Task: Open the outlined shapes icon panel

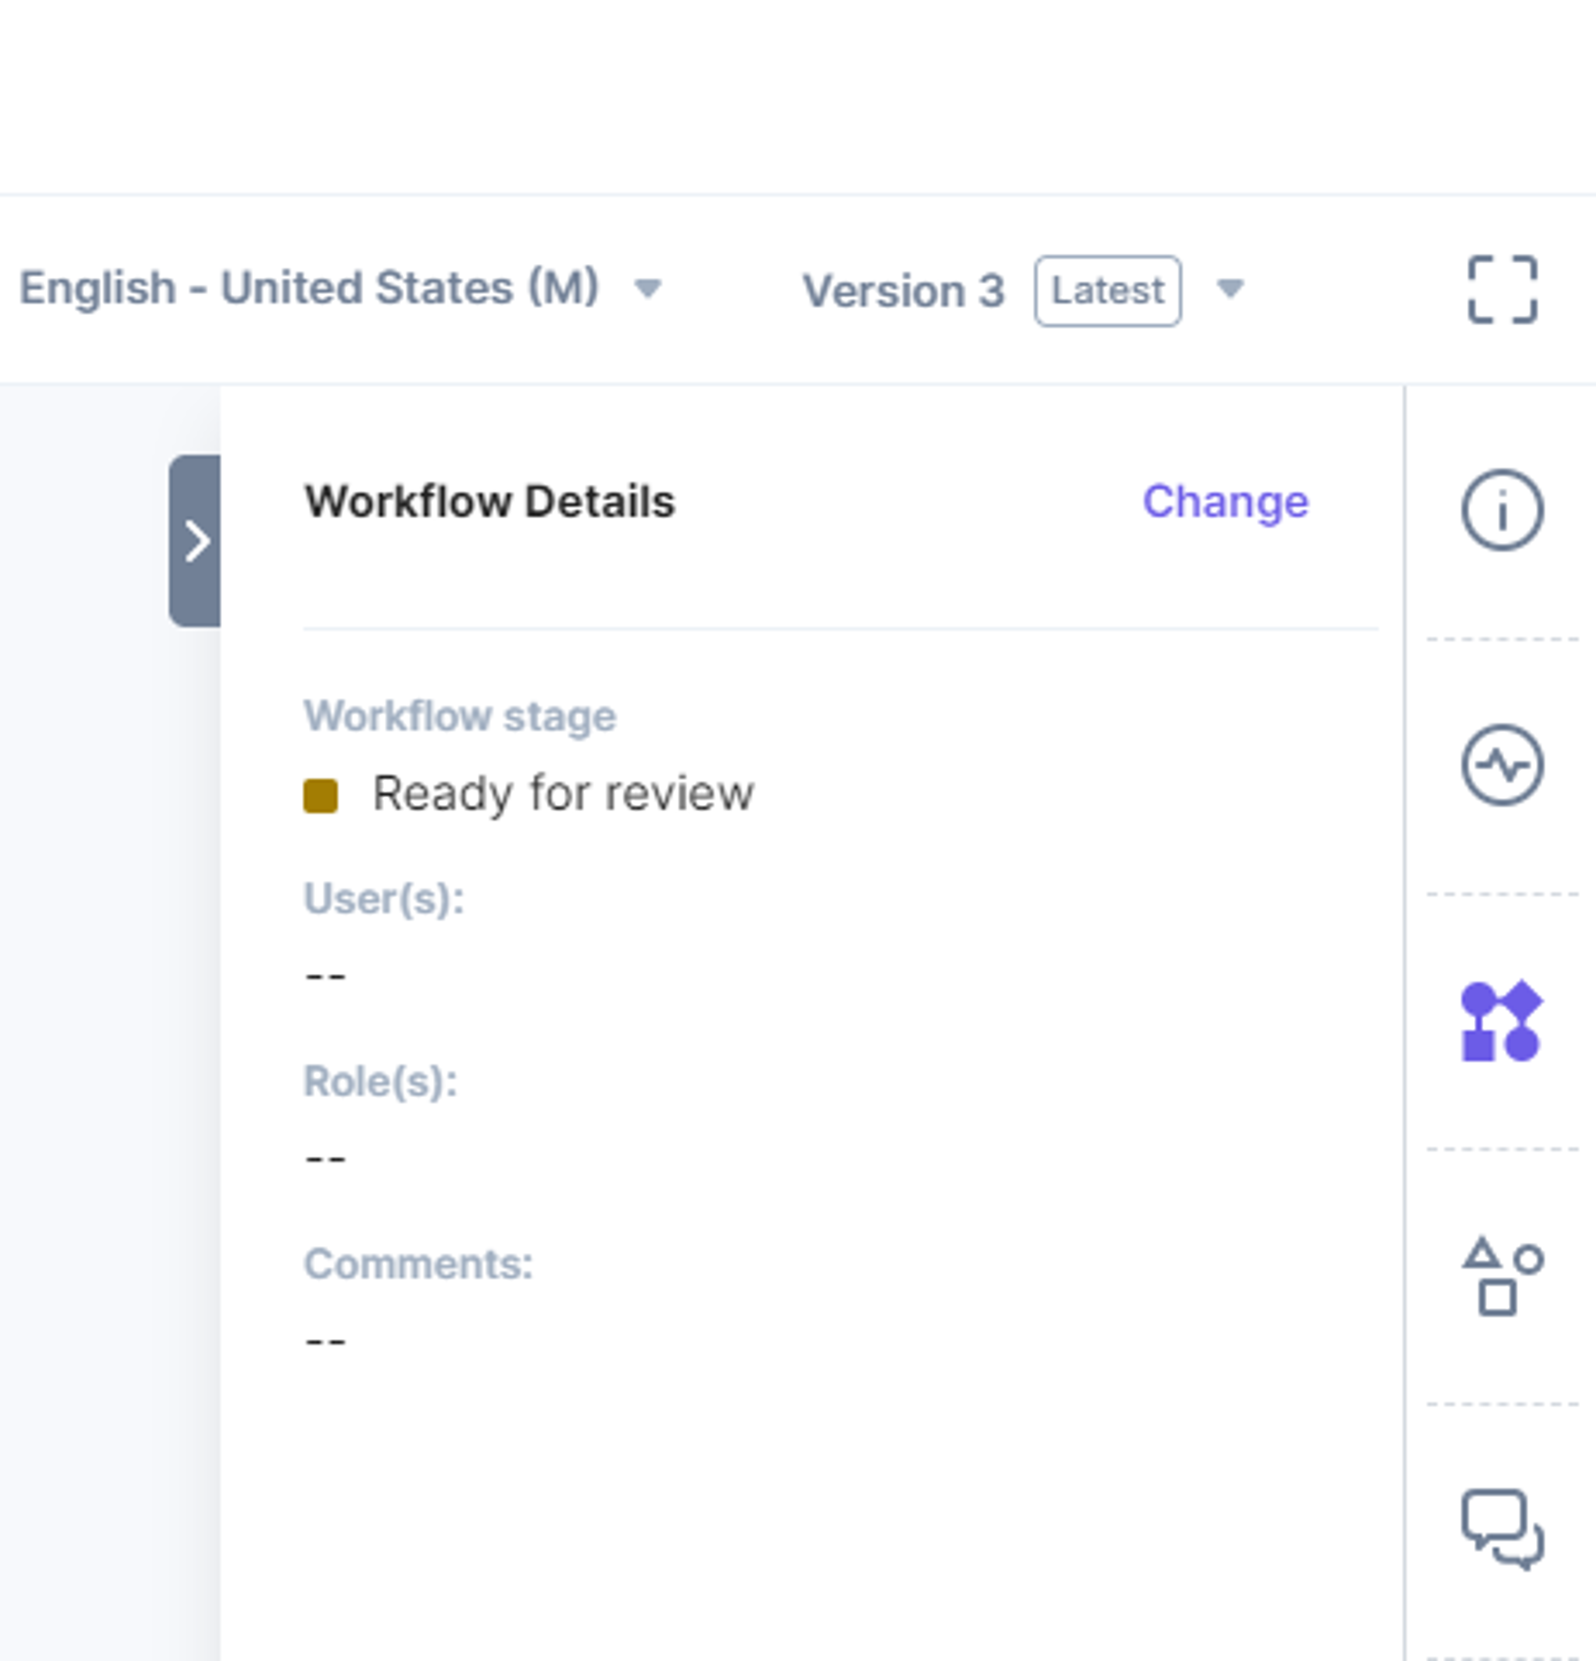Action: [1502, 1276]
